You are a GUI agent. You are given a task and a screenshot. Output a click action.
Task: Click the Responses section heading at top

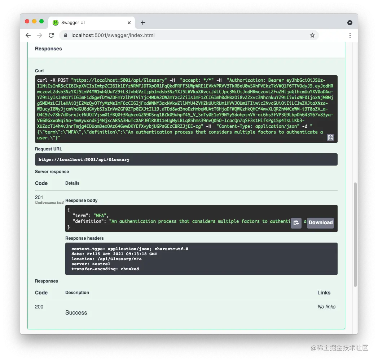click(48, 49)
